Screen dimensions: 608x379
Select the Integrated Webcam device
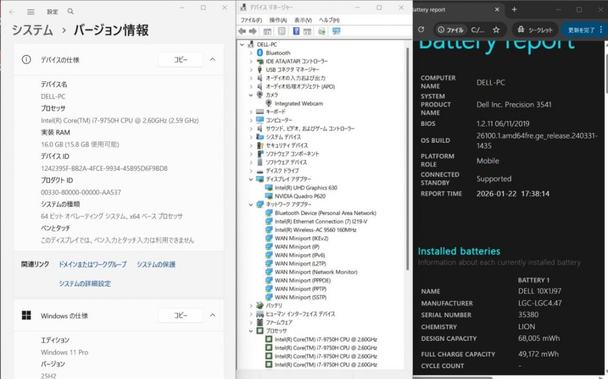[299, 103]
